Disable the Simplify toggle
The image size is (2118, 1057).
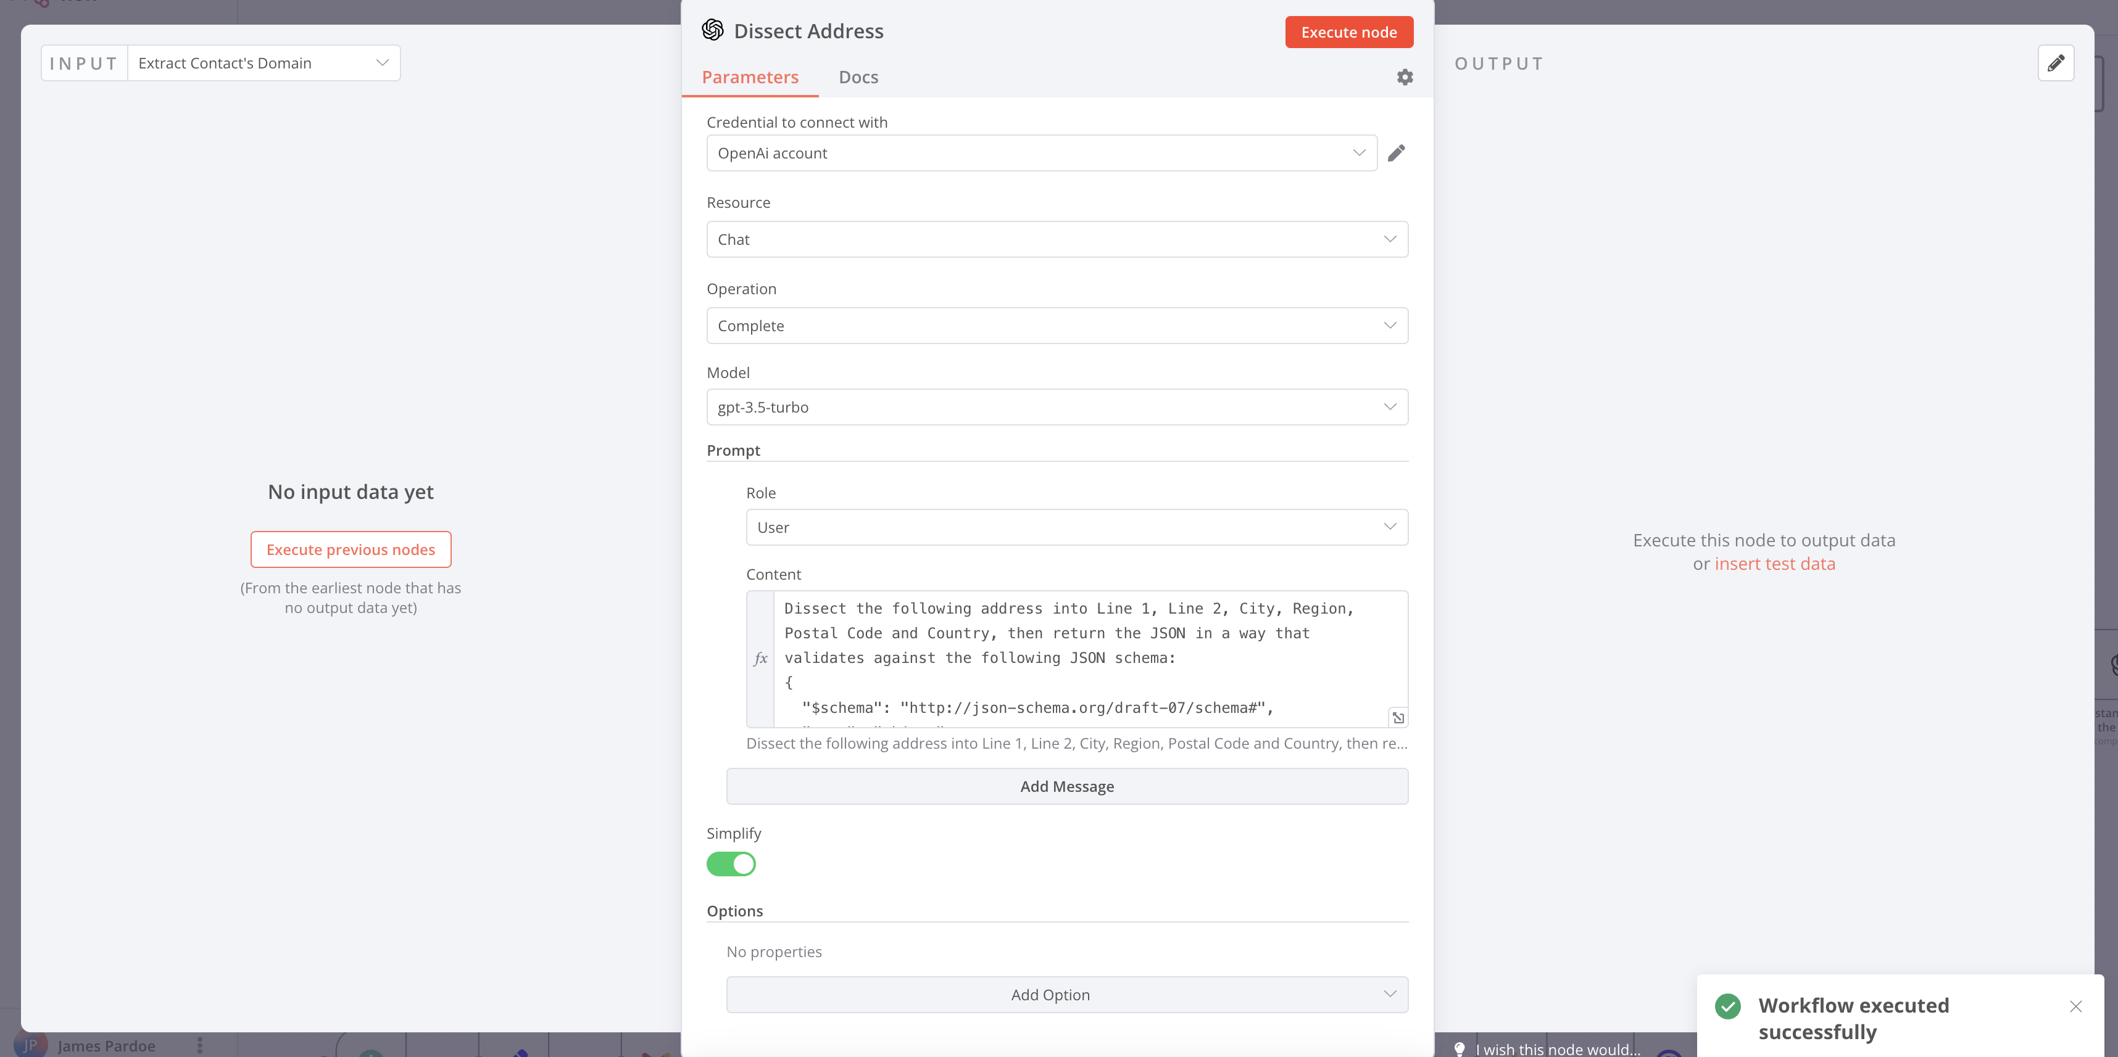[731, 864]
